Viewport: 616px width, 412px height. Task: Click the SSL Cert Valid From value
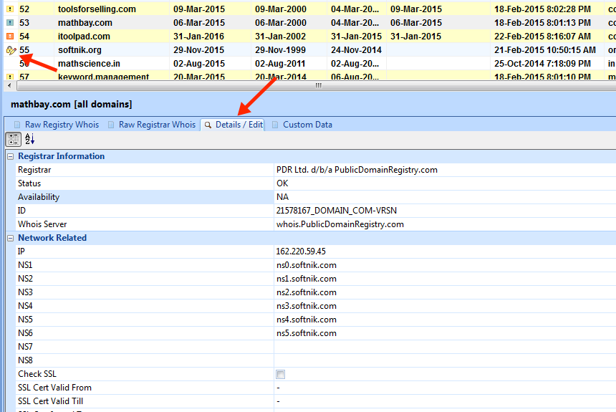coord(445,388)
